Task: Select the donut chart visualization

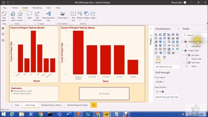Action: [x=173, y=42]
